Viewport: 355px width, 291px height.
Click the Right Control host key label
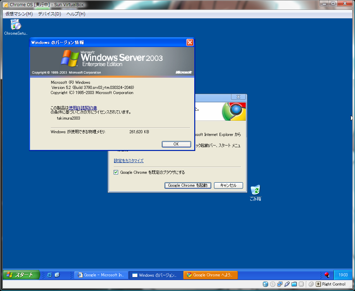tap(334, 284)
